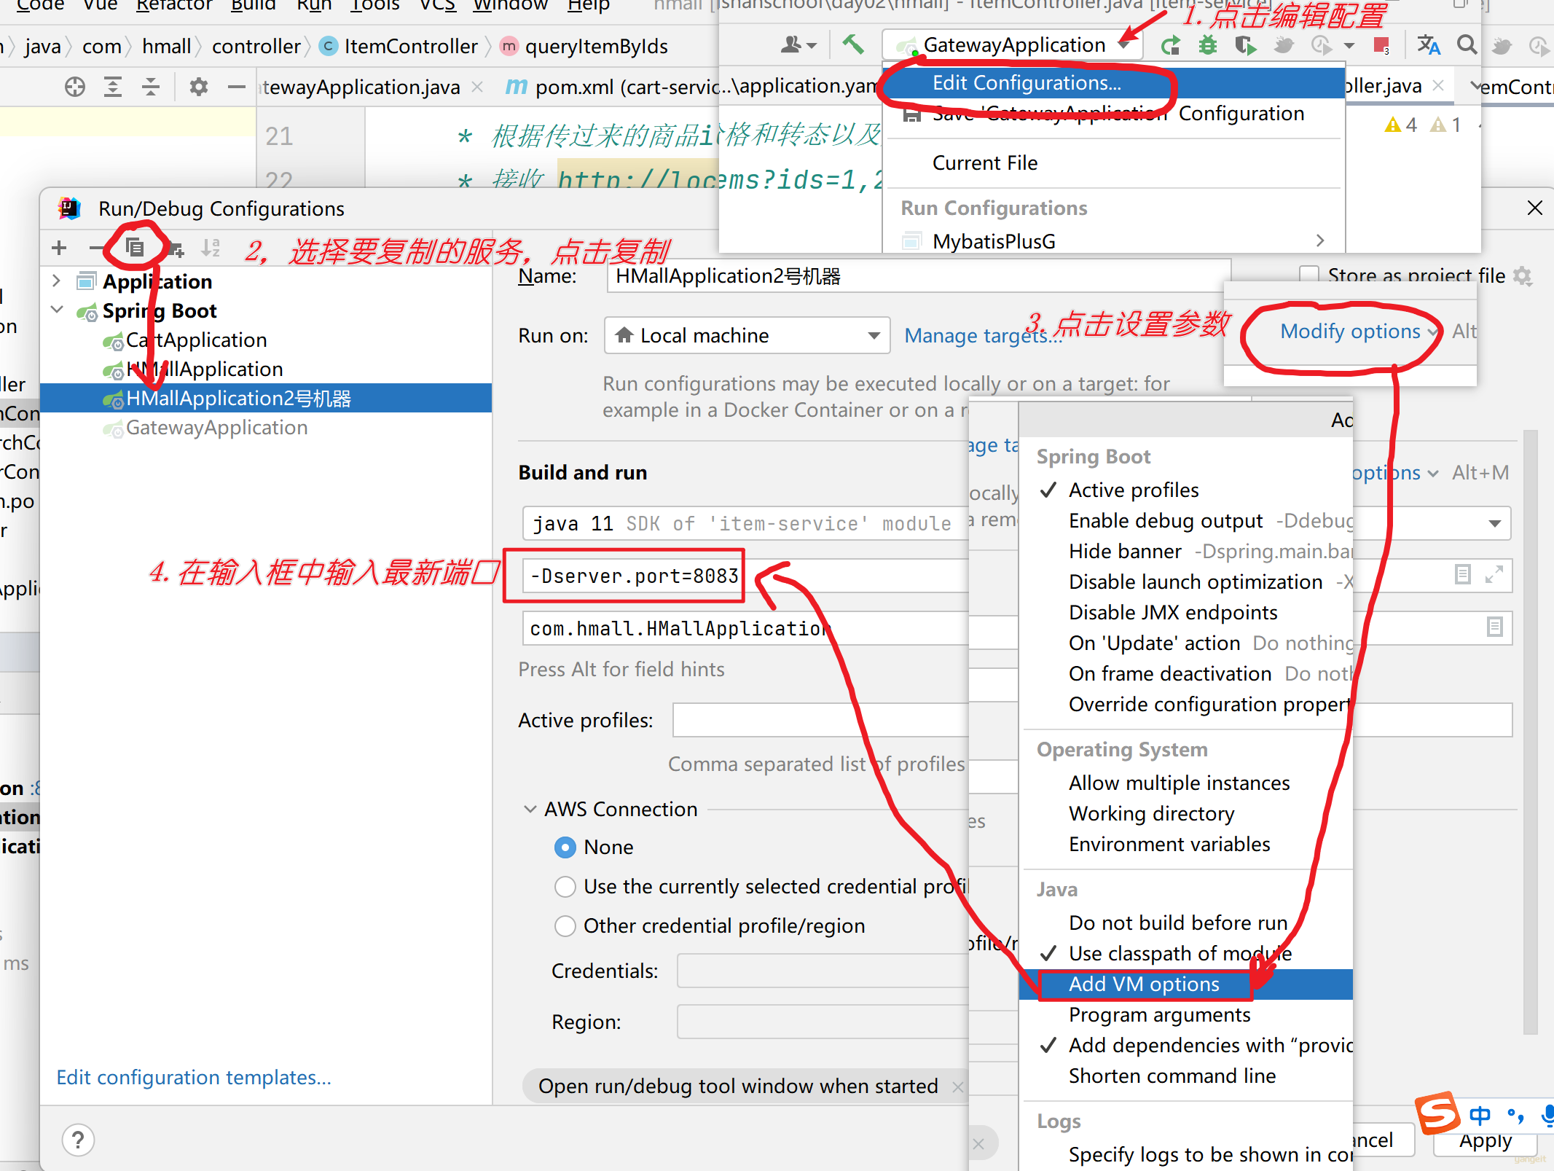Select Add VM options menu item
1554x1171 pixels.
[1186, 984]
